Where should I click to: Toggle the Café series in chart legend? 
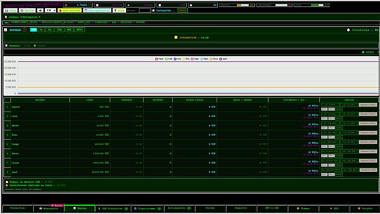pos(169,59)
